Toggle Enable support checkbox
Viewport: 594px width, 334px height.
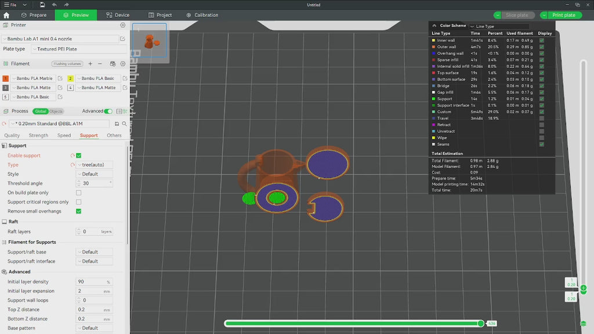tap(79, 155)
